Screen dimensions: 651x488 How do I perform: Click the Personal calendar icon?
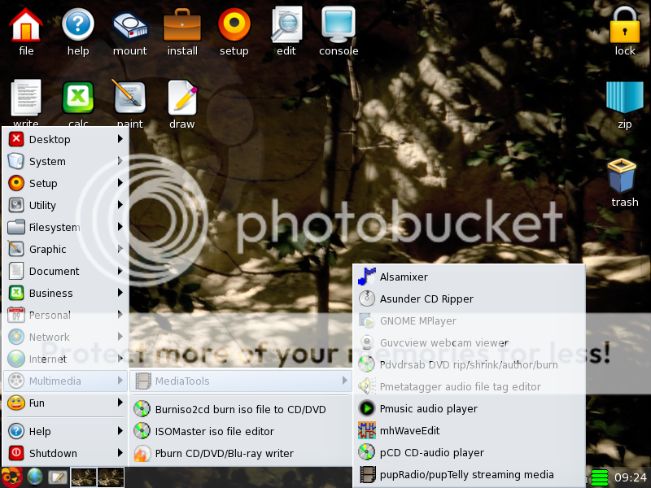point(16,315)
